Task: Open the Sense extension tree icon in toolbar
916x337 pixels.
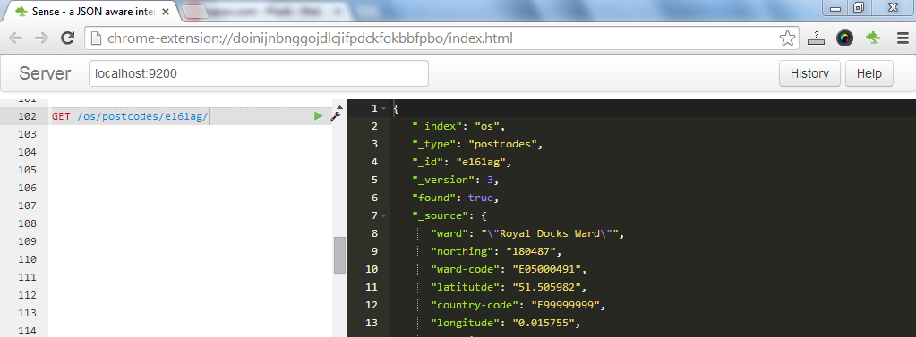Action: pos(873,38)
